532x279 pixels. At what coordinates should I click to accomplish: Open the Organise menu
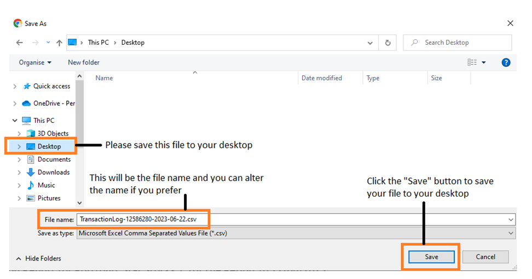point(35,63)
